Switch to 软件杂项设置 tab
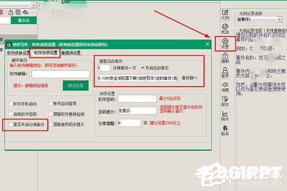 point(46,53)
